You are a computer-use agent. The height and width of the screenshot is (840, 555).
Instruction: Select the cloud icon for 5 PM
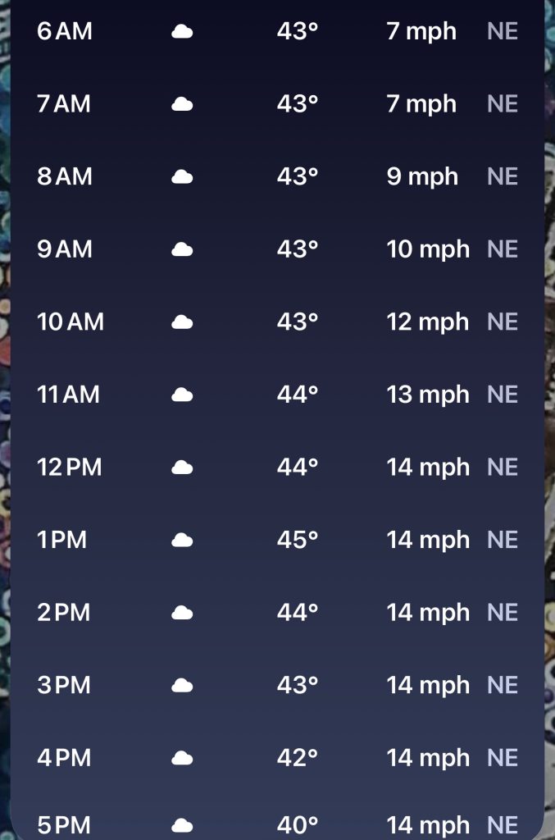click(182, 825)
